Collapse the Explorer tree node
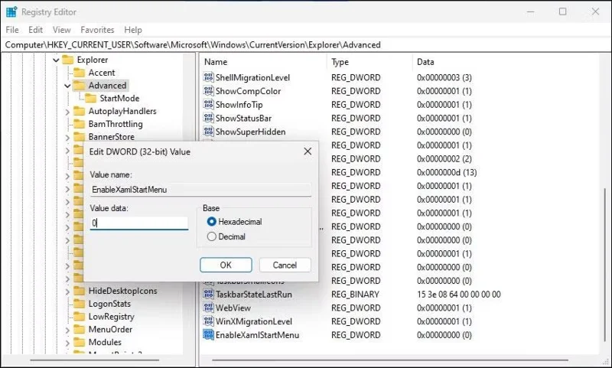Screen dimensions: 612x368 click(x=56, y=60)
